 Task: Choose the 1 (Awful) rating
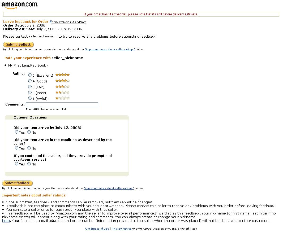(30, 98)
